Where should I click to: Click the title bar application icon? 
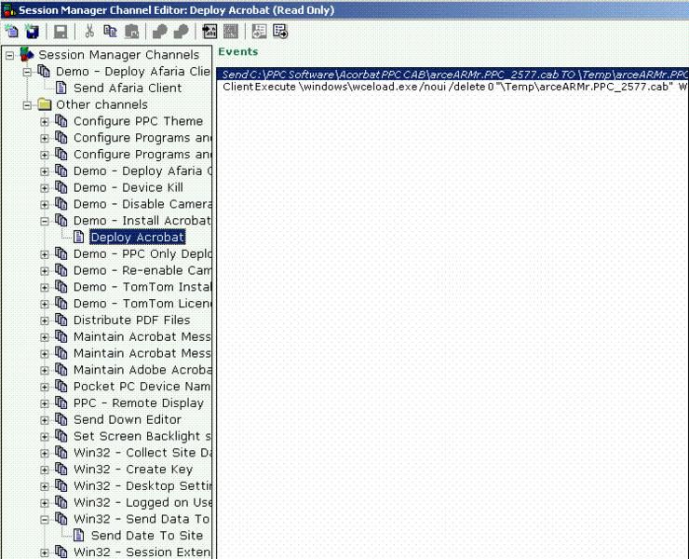point(9,9)
